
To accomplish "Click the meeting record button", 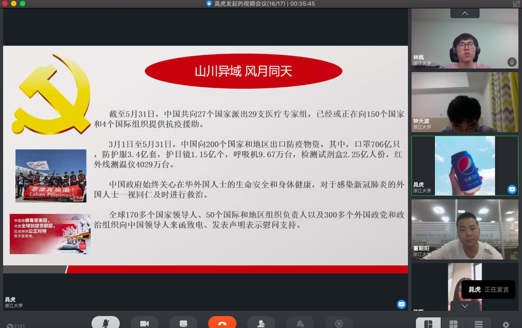I will 339,323.
